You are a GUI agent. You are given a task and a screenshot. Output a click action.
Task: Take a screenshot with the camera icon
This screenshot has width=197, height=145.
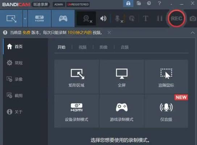click(193, 18)
